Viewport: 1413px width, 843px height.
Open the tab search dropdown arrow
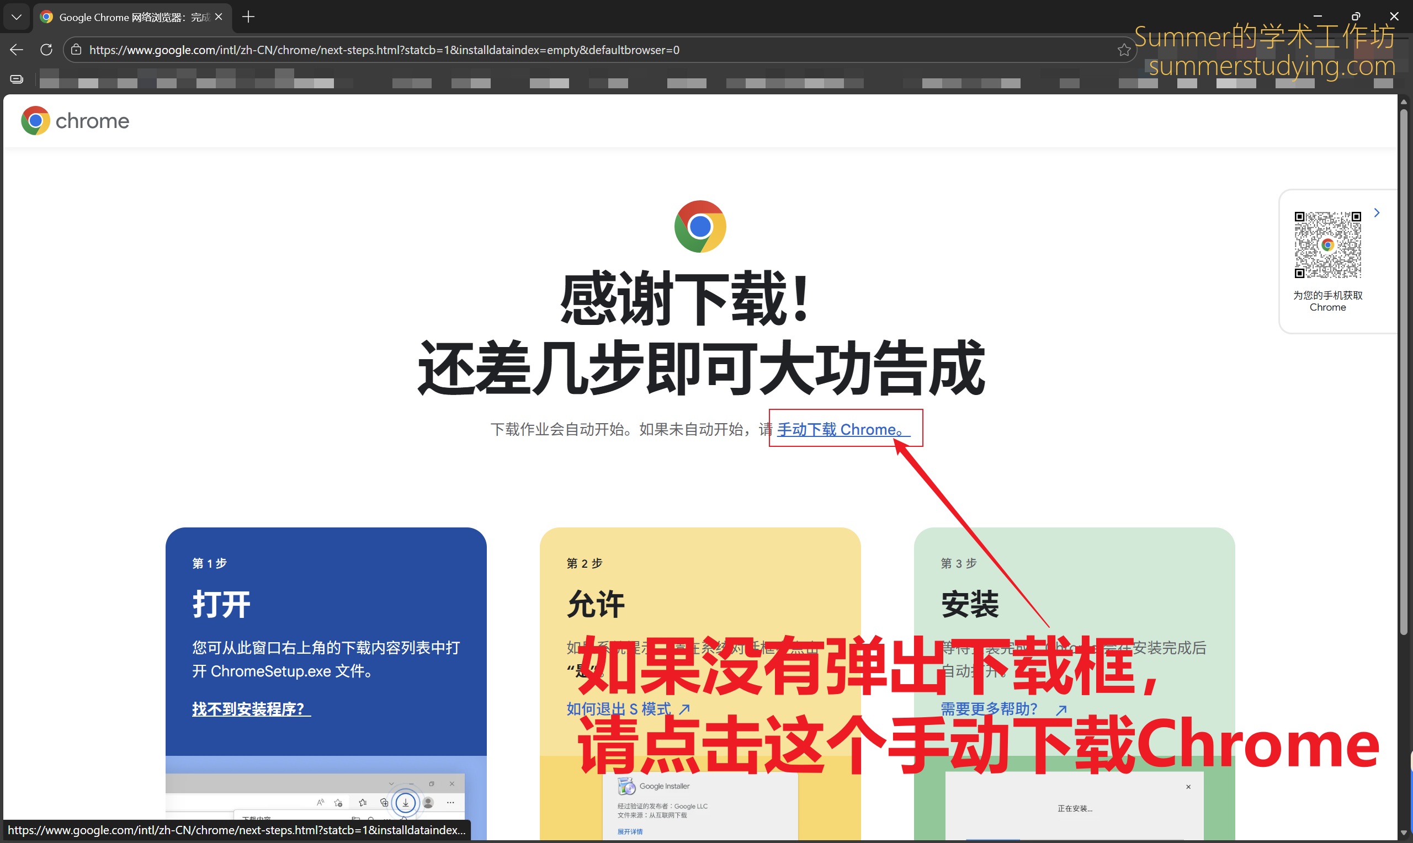[17, 17]
